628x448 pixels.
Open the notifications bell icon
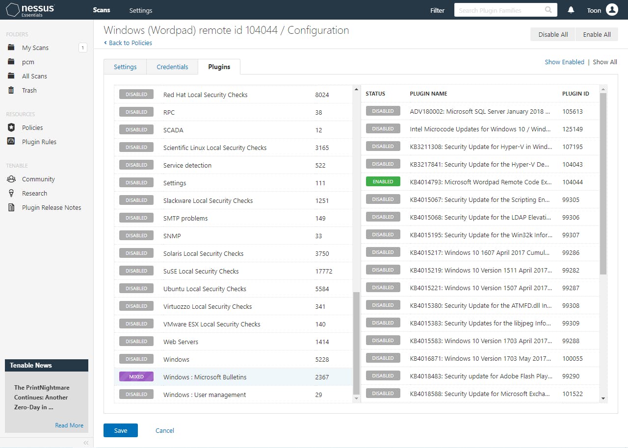click(x=571, y=10)
